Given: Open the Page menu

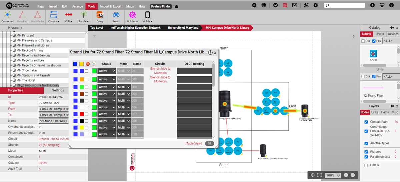Looking at the screenshot, I should [41, 6].
